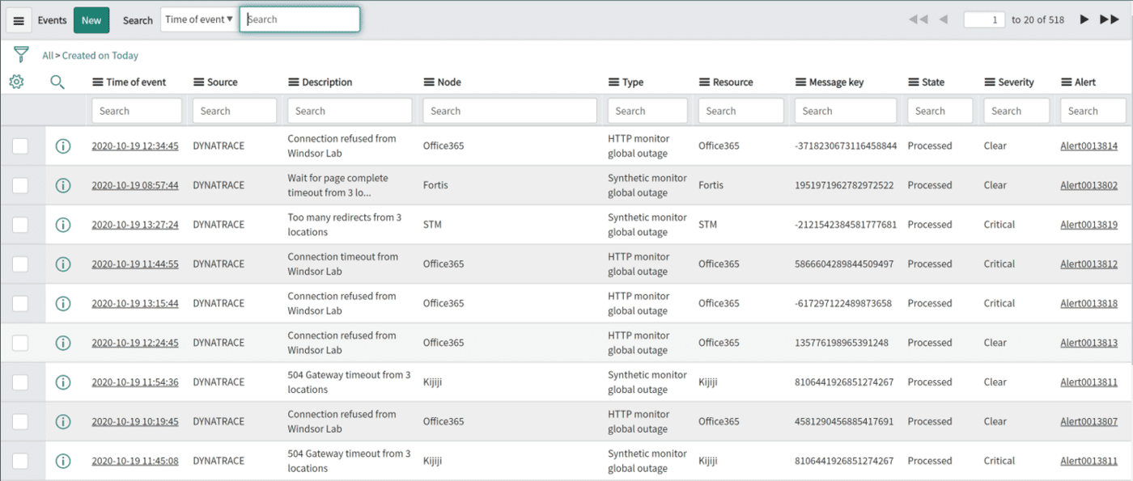Open the info icon on the Office365 first row

[x=63, y=146]
